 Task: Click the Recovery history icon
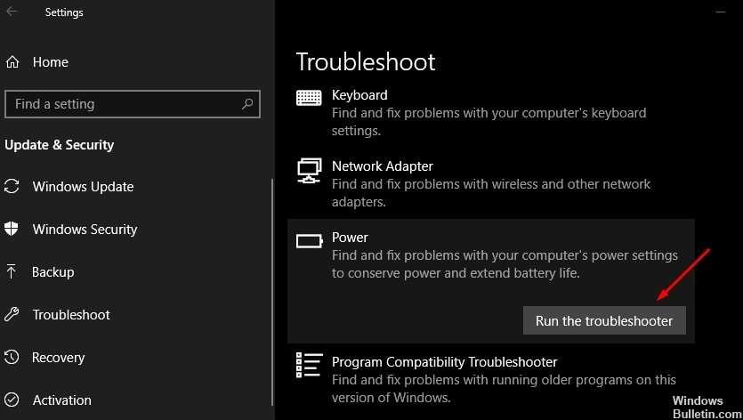(12, 358)
